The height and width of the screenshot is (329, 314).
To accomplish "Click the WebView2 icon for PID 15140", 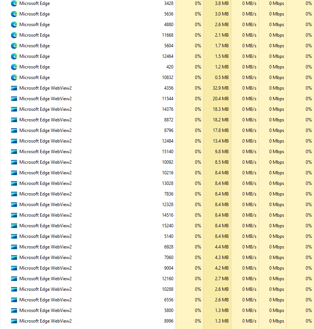I will 14,152.
